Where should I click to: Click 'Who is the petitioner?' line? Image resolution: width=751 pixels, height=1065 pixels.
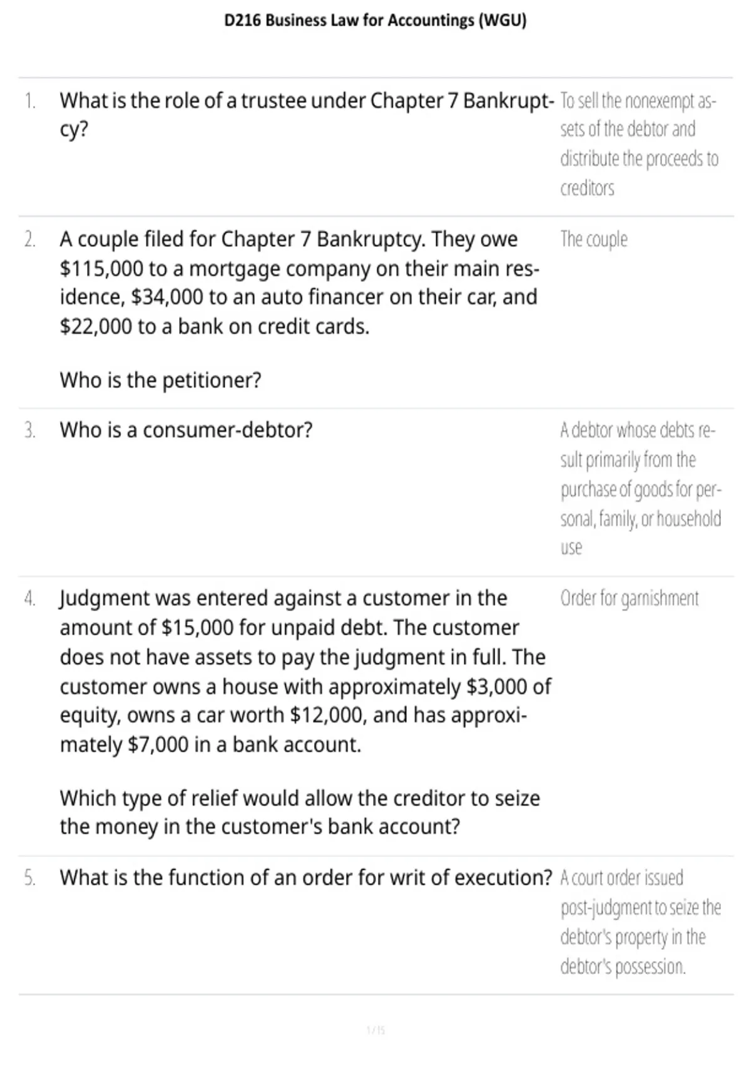coord(160,380)
